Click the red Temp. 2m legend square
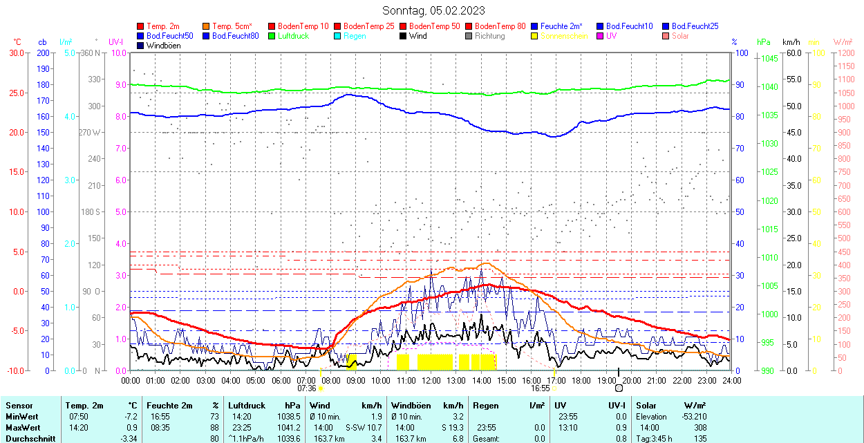The height and width of the screenshot is (443, 864). (x=141, y=26)
